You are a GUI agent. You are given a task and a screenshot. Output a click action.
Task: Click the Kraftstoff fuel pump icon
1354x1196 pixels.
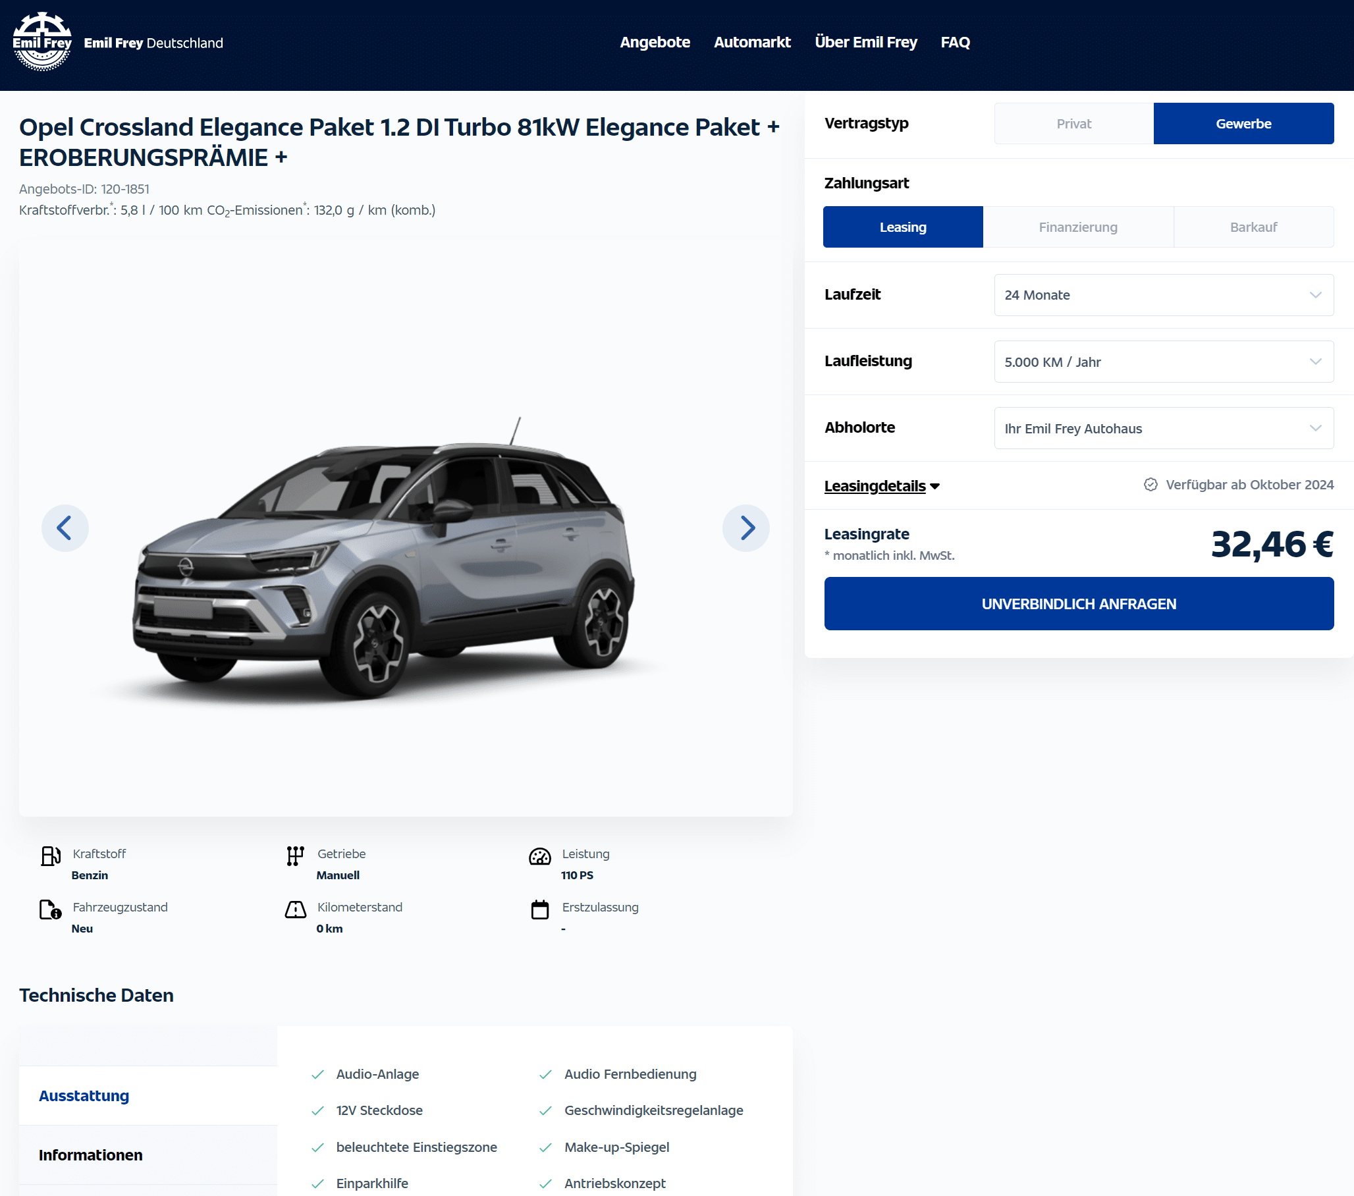click(x=50, y=856)
